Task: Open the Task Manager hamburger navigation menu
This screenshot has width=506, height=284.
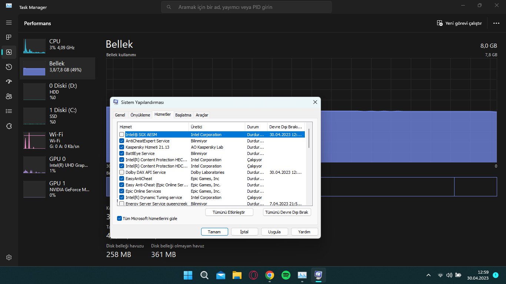Action: point(9,23)
